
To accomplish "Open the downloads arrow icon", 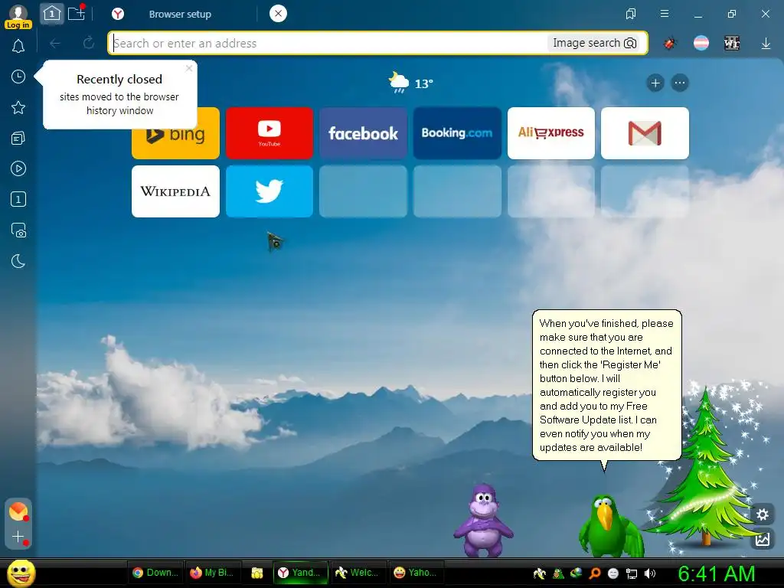I will (x=766, y=44).
